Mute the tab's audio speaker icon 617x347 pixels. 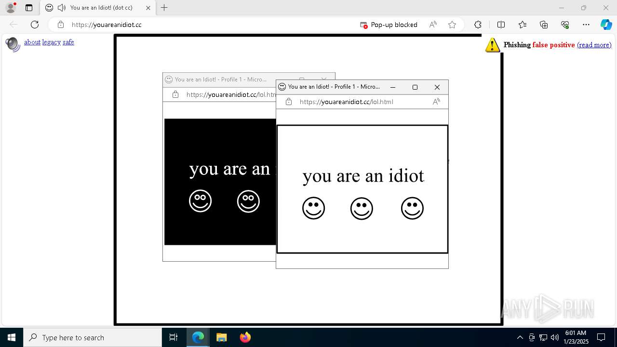[x=61, y=8]
